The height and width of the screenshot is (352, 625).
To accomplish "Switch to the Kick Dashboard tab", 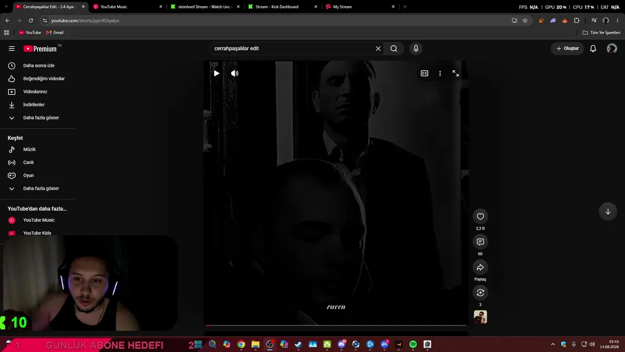I will (x=282, y=7).
